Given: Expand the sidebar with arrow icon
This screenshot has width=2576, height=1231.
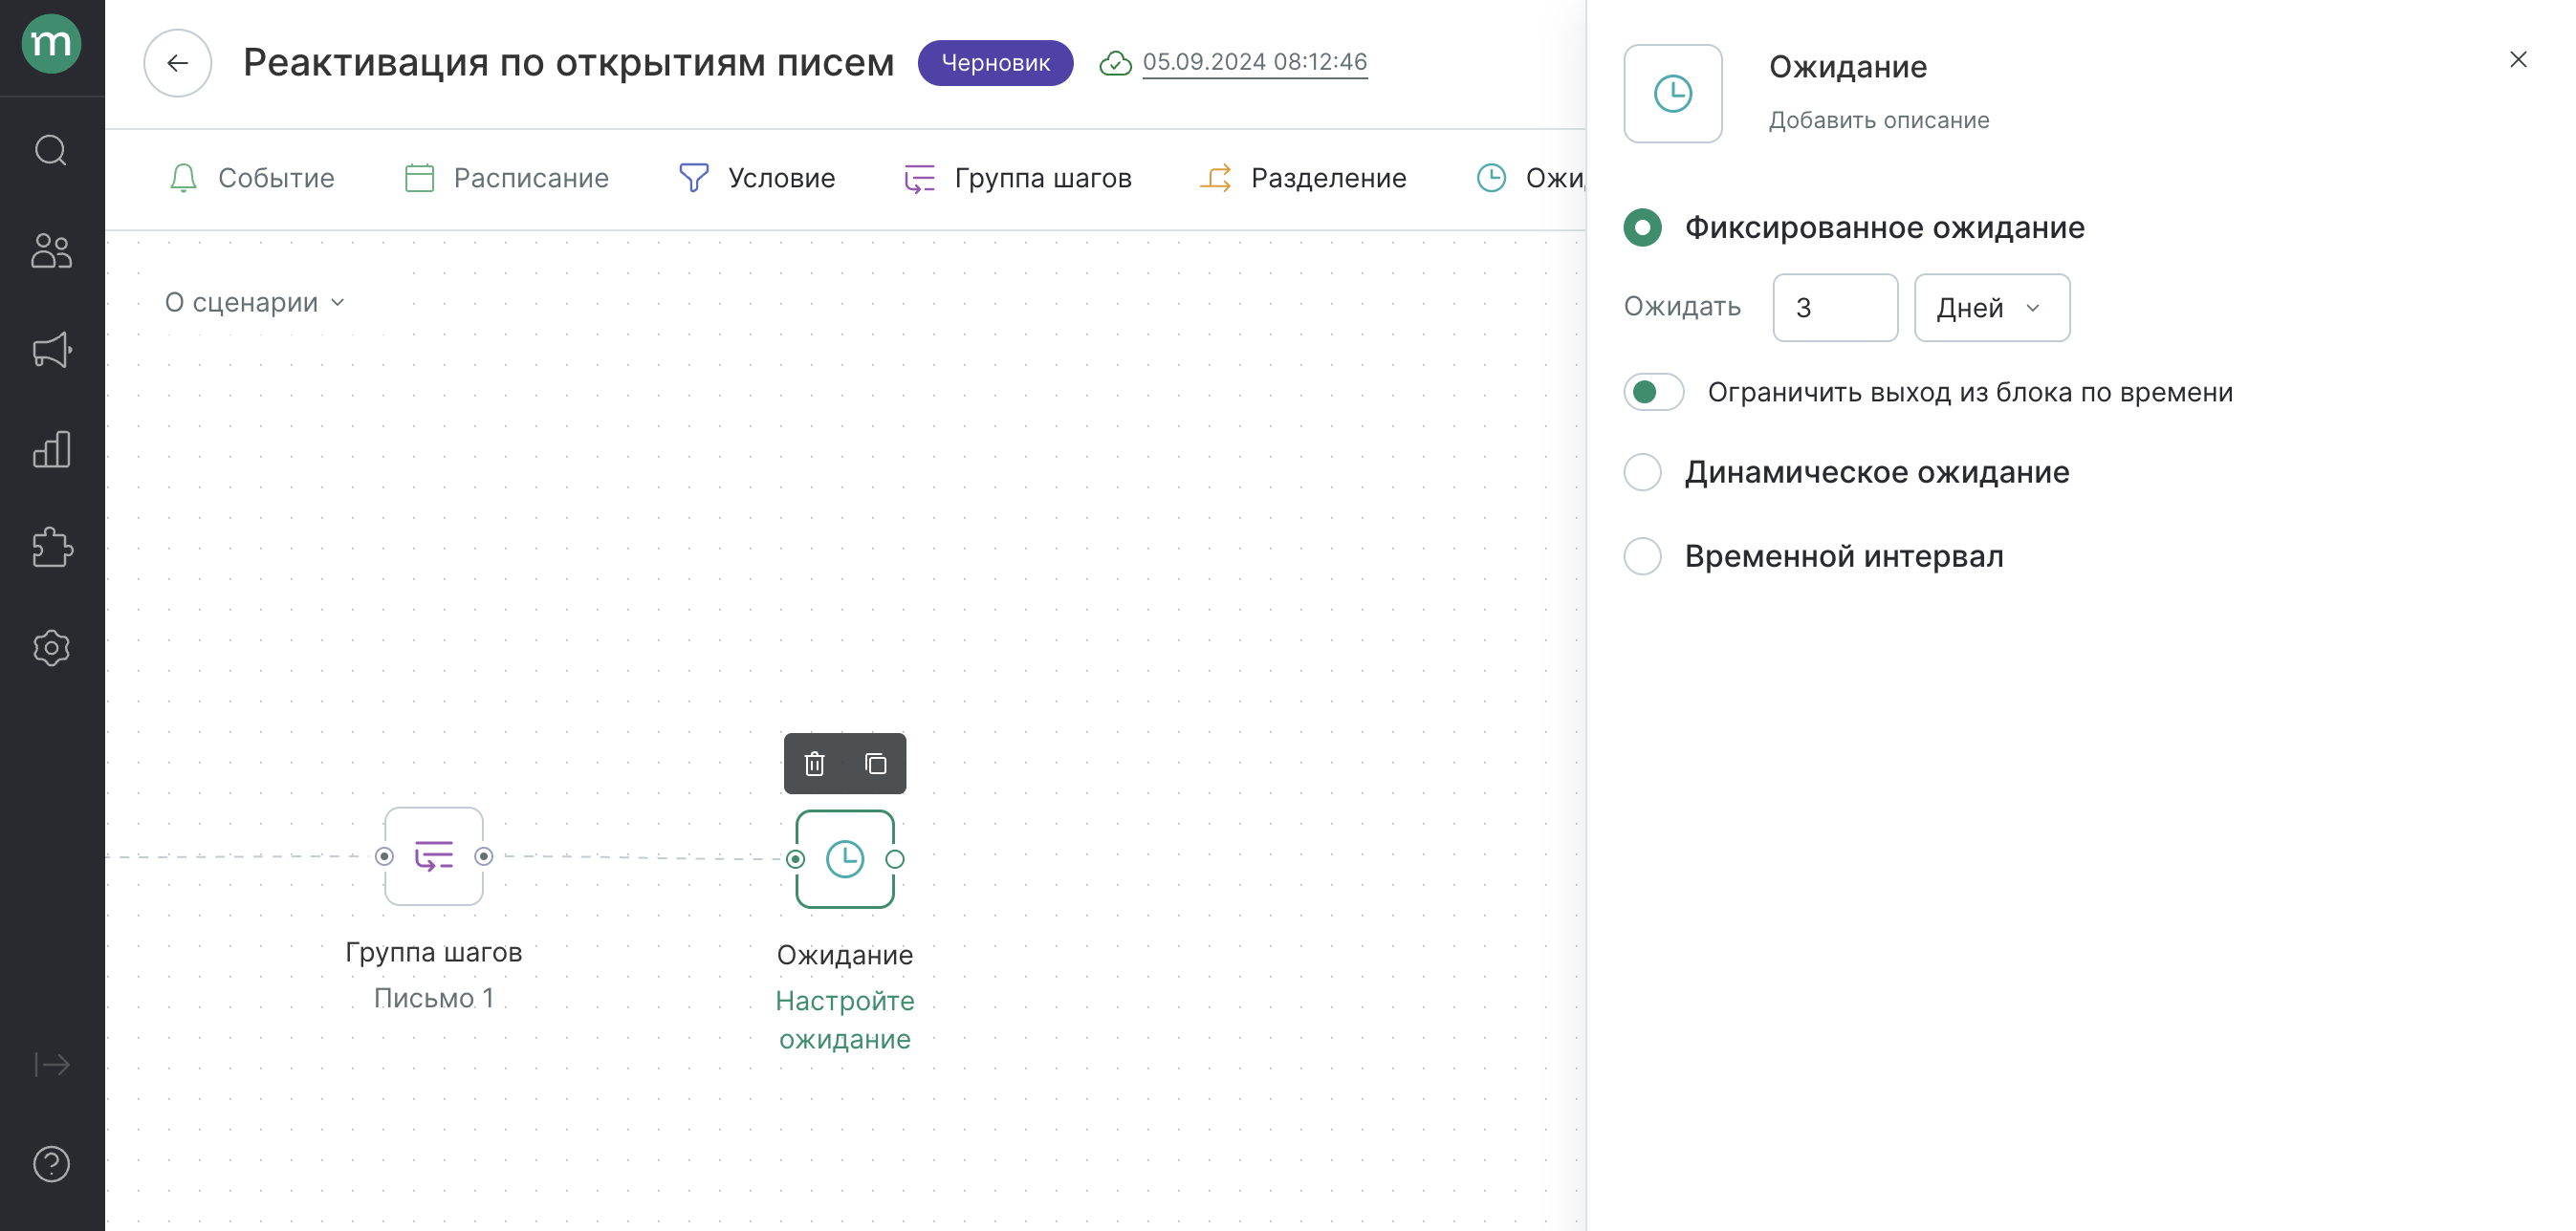Looking at the screenshot, I should click(x=51, y=1064).
